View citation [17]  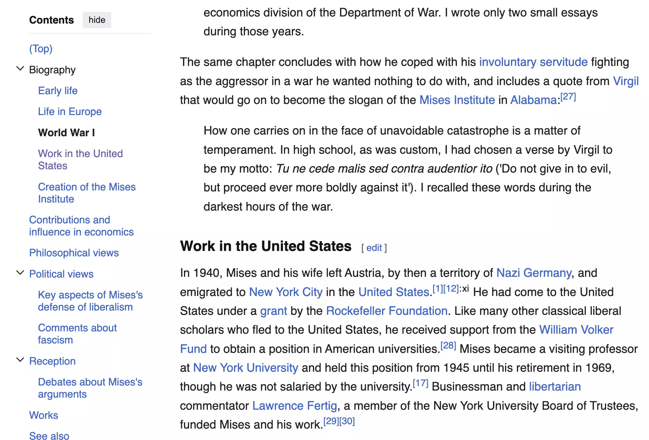coord(420,383)
